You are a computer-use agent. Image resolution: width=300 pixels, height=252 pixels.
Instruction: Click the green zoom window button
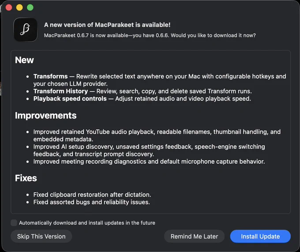click(x=30, y=8)
